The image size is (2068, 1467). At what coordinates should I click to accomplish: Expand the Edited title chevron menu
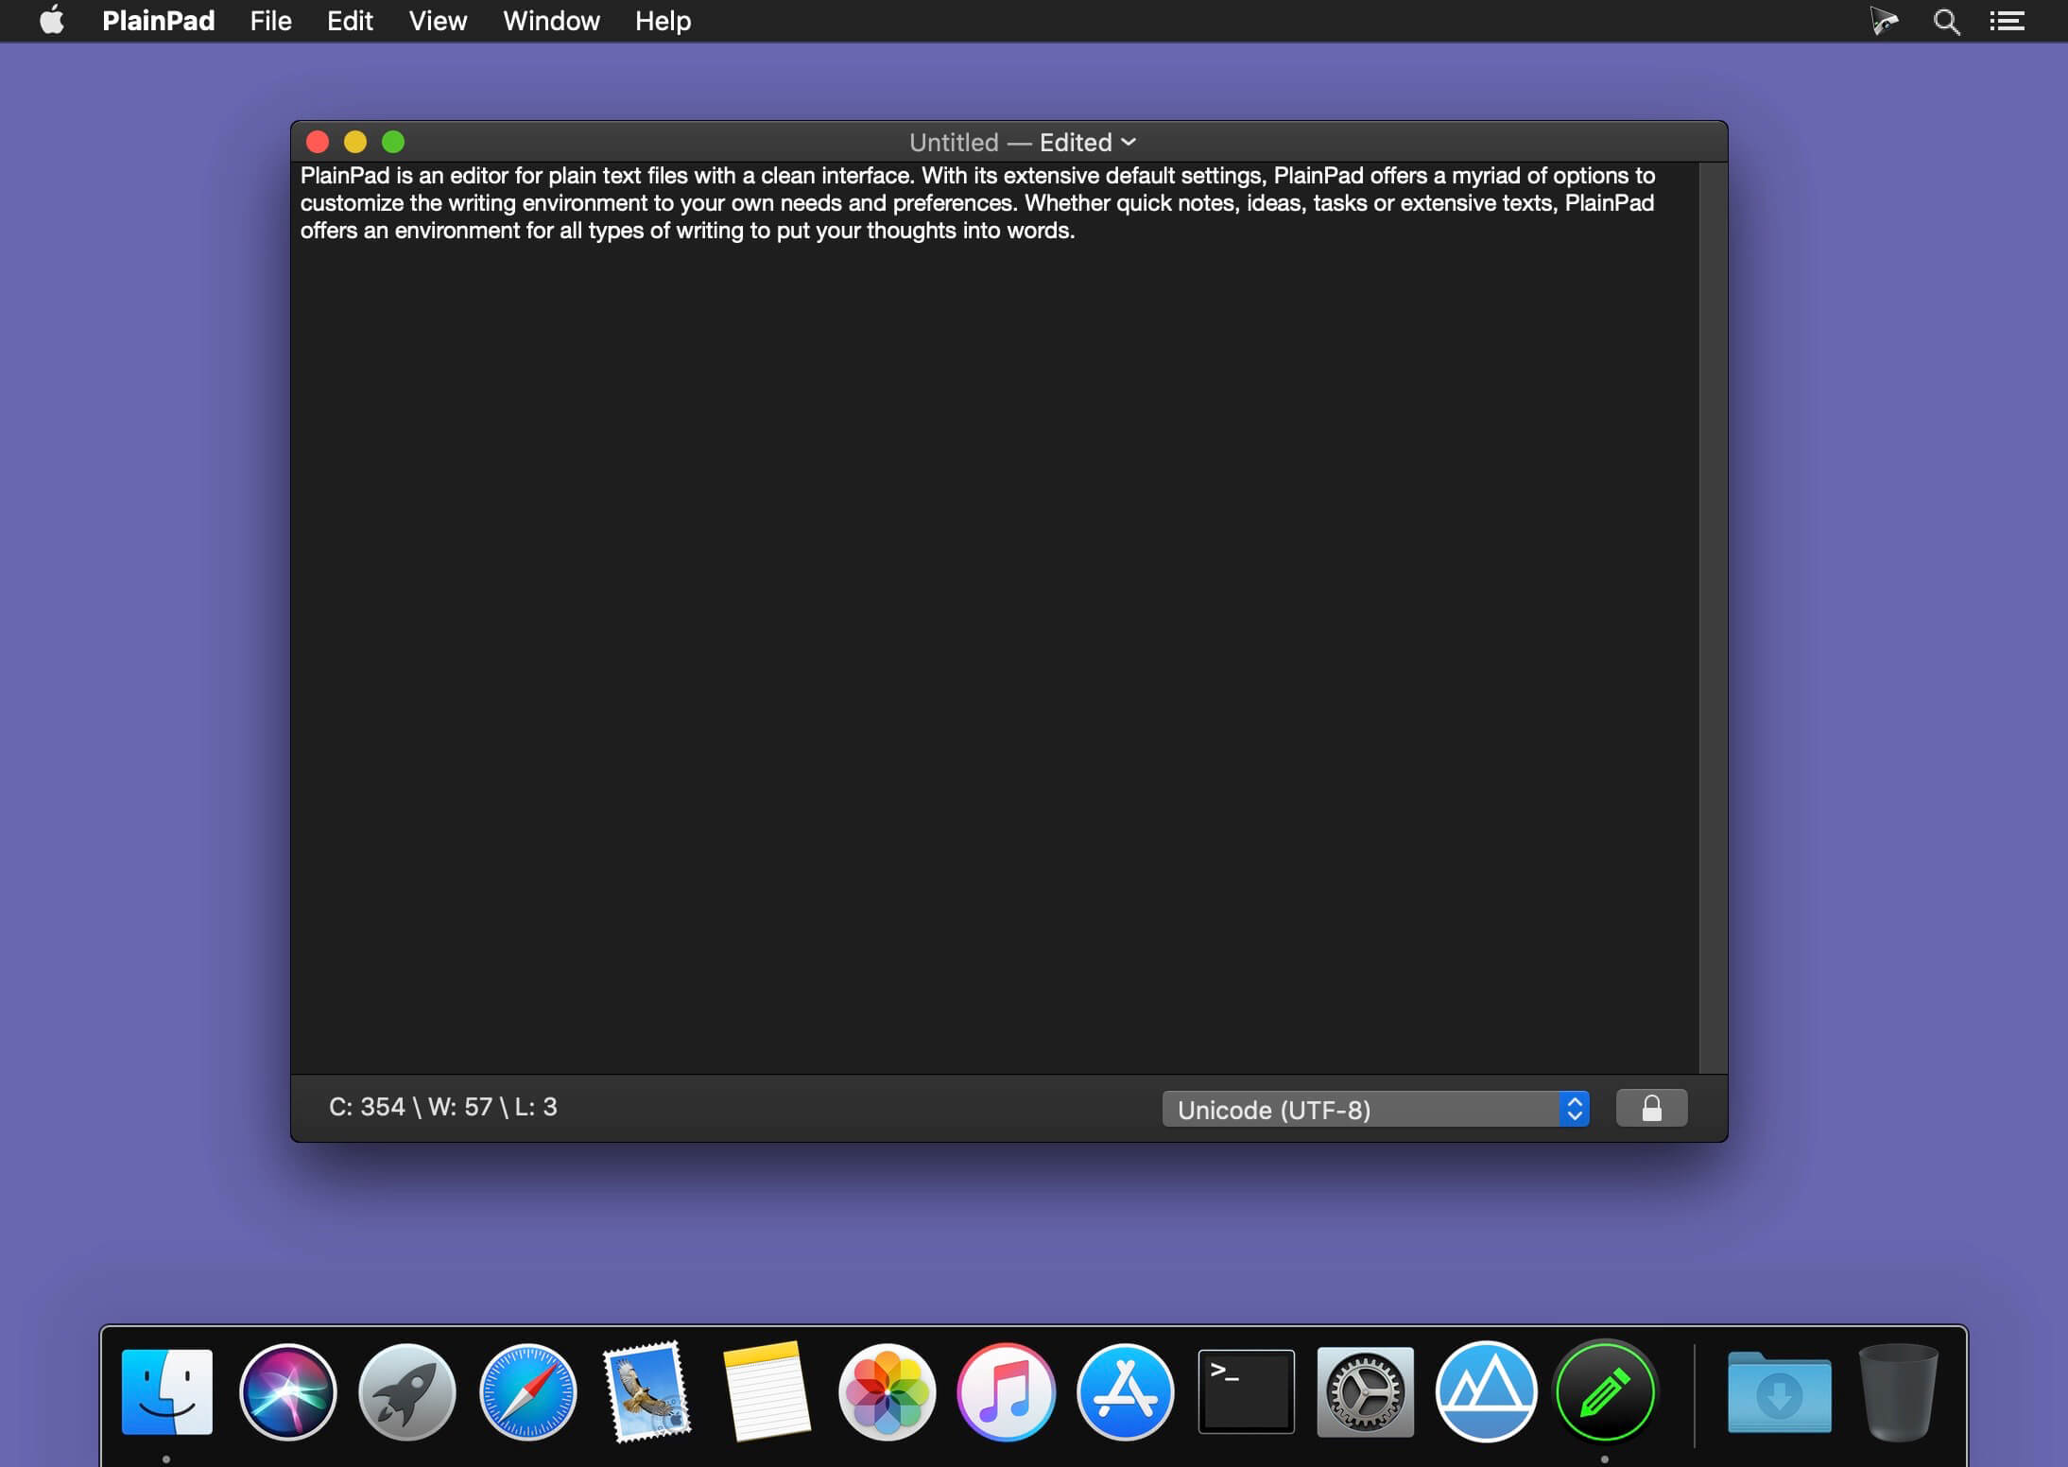(x=1129, y=142)
